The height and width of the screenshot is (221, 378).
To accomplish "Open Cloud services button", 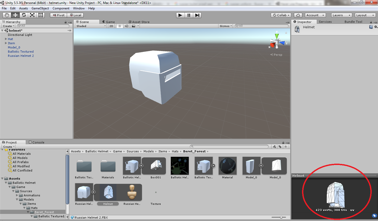I will (x=298, y=15).
